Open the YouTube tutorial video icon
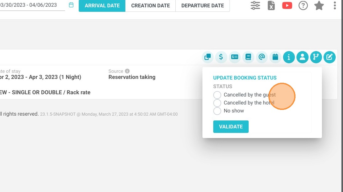The width and height of the screenshot is (343, 192). point(287,5)
